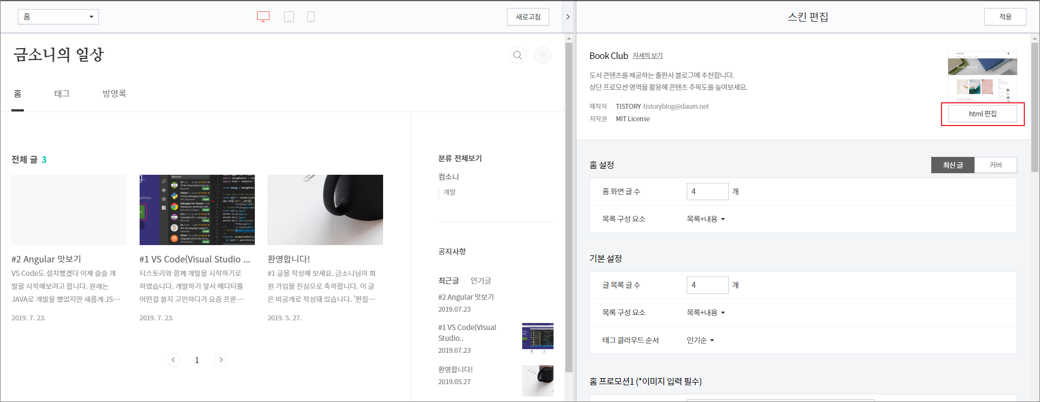Open the 태그 blog menu tab
This screenshot has width=1040, height=402.
[62, 94]
